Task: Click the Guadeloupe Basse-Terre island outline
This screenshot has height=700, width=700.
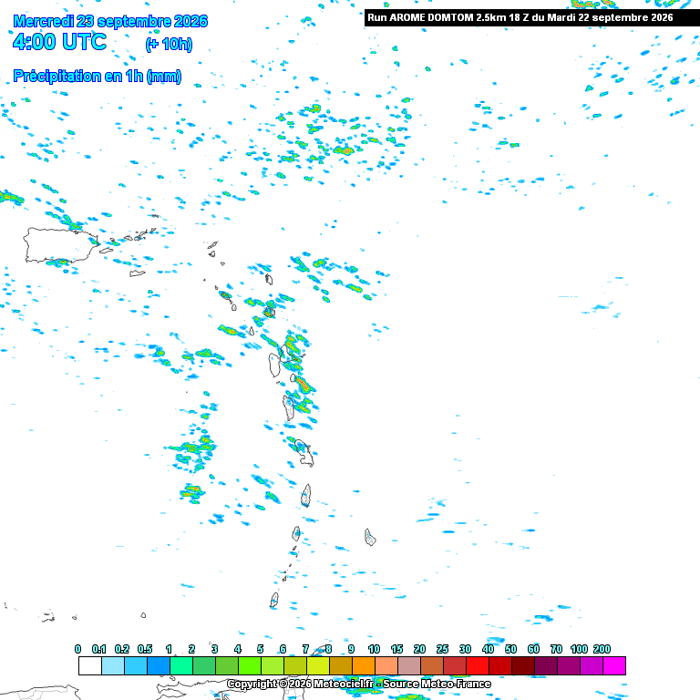Action: [274, 365]
